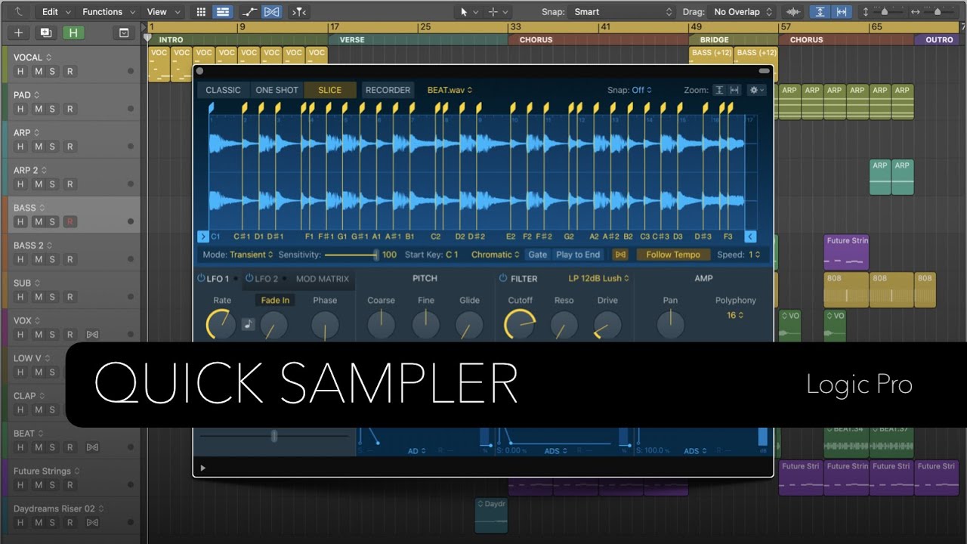Click Quick Sampler horizontal zoom icon

(x=734, y=90)
